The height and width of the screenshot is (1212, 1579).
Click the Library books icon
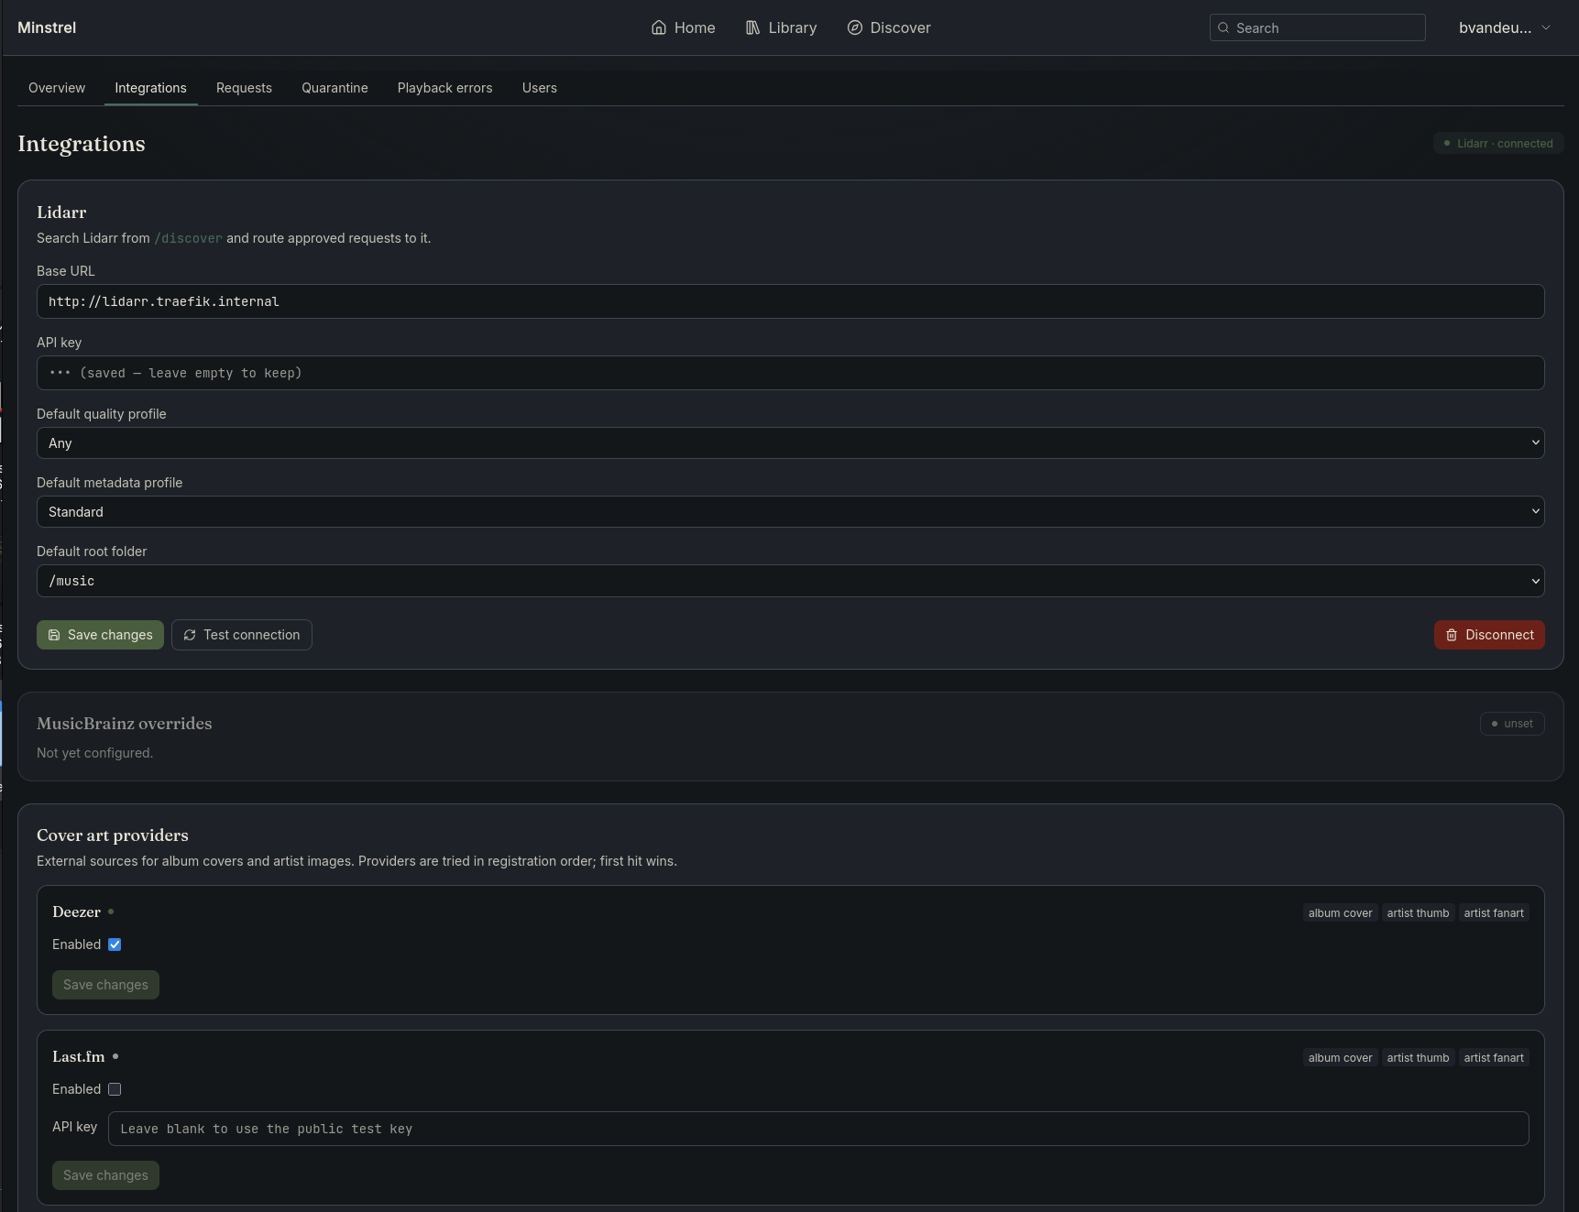(x=752, y=27)
